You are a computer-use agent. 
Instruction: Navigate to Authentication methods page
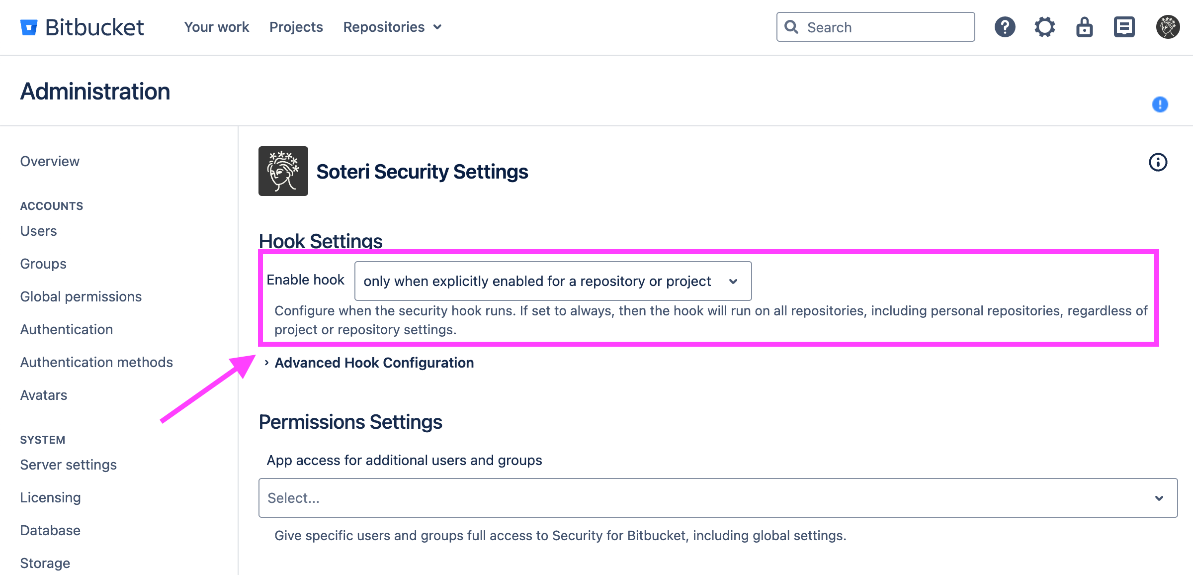coord(96,362)
